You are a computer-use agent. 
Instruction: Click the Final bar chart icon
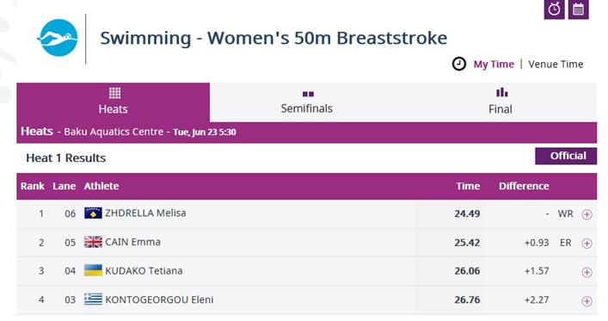coord(501,92)
